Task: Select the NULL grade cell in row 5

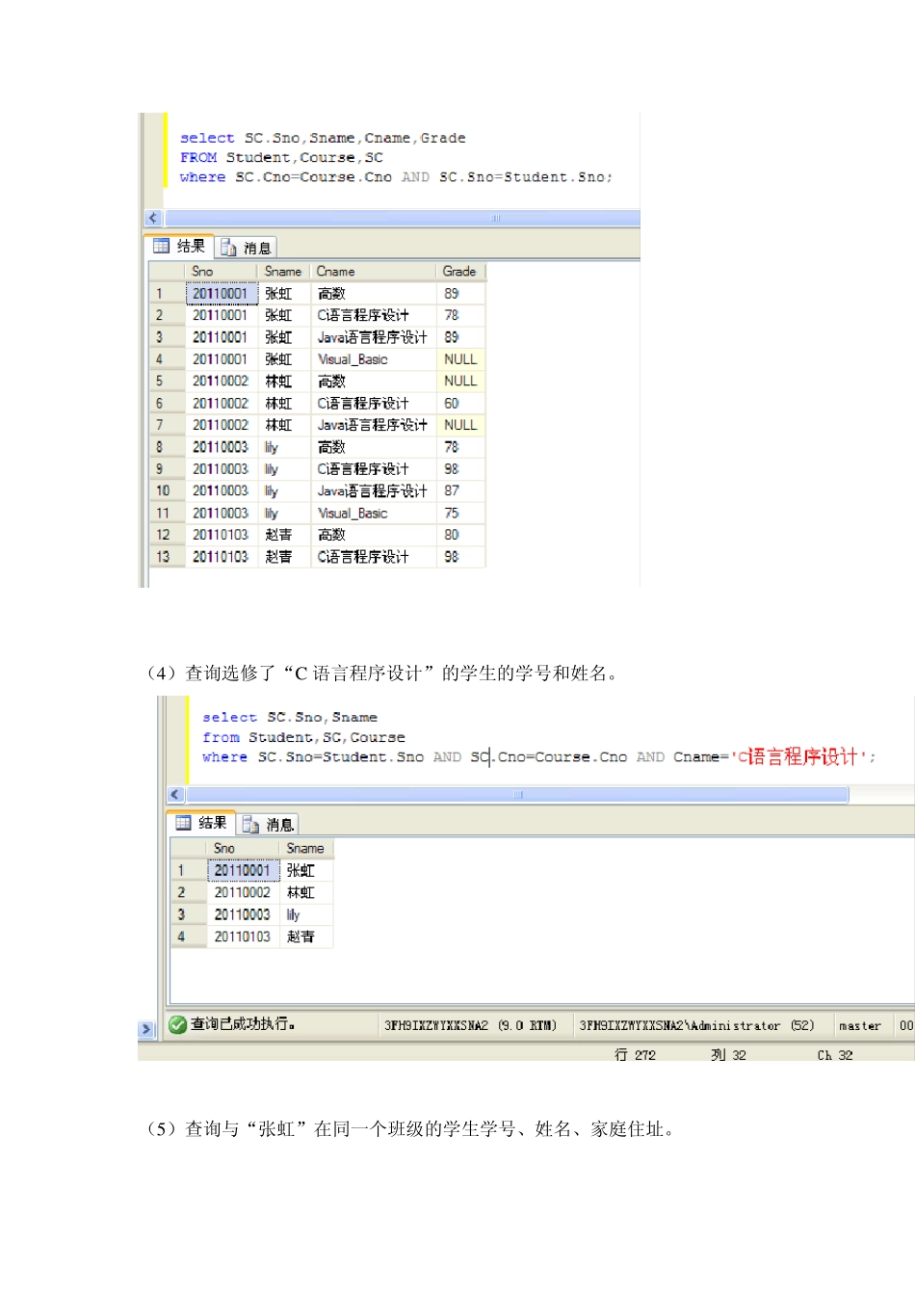Action: [460, 382]
